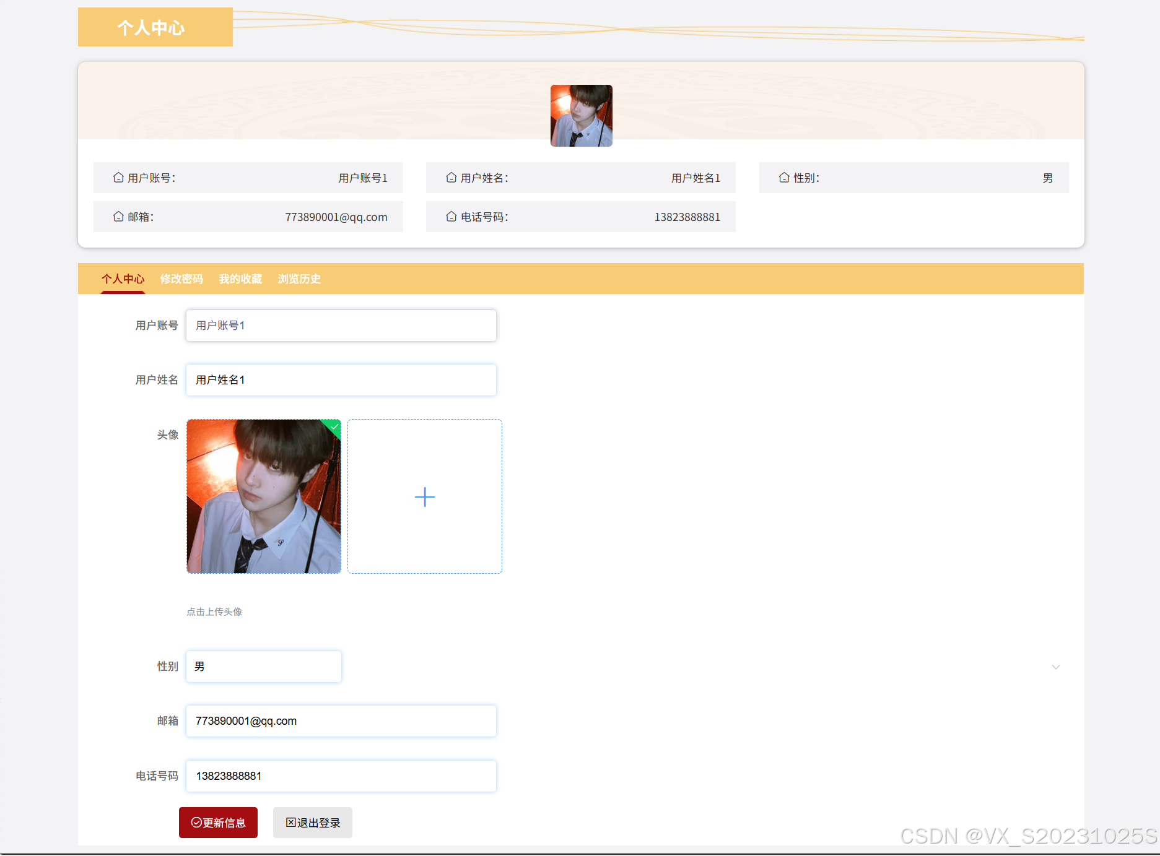Viewport: 1160px width, 856px height.
Task: Click the 点击上传头像 hint text
Action: point(214,612)
